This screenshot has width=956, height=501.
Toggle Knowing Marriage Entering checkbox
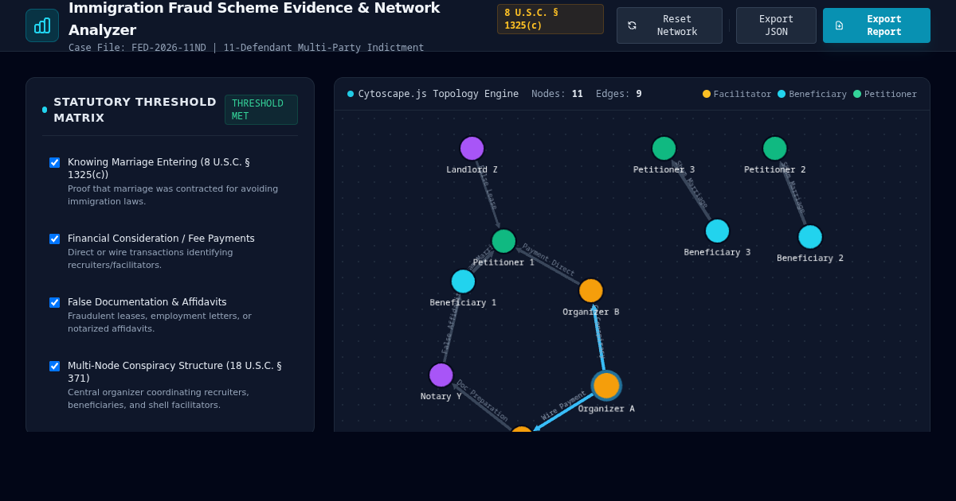54,162
